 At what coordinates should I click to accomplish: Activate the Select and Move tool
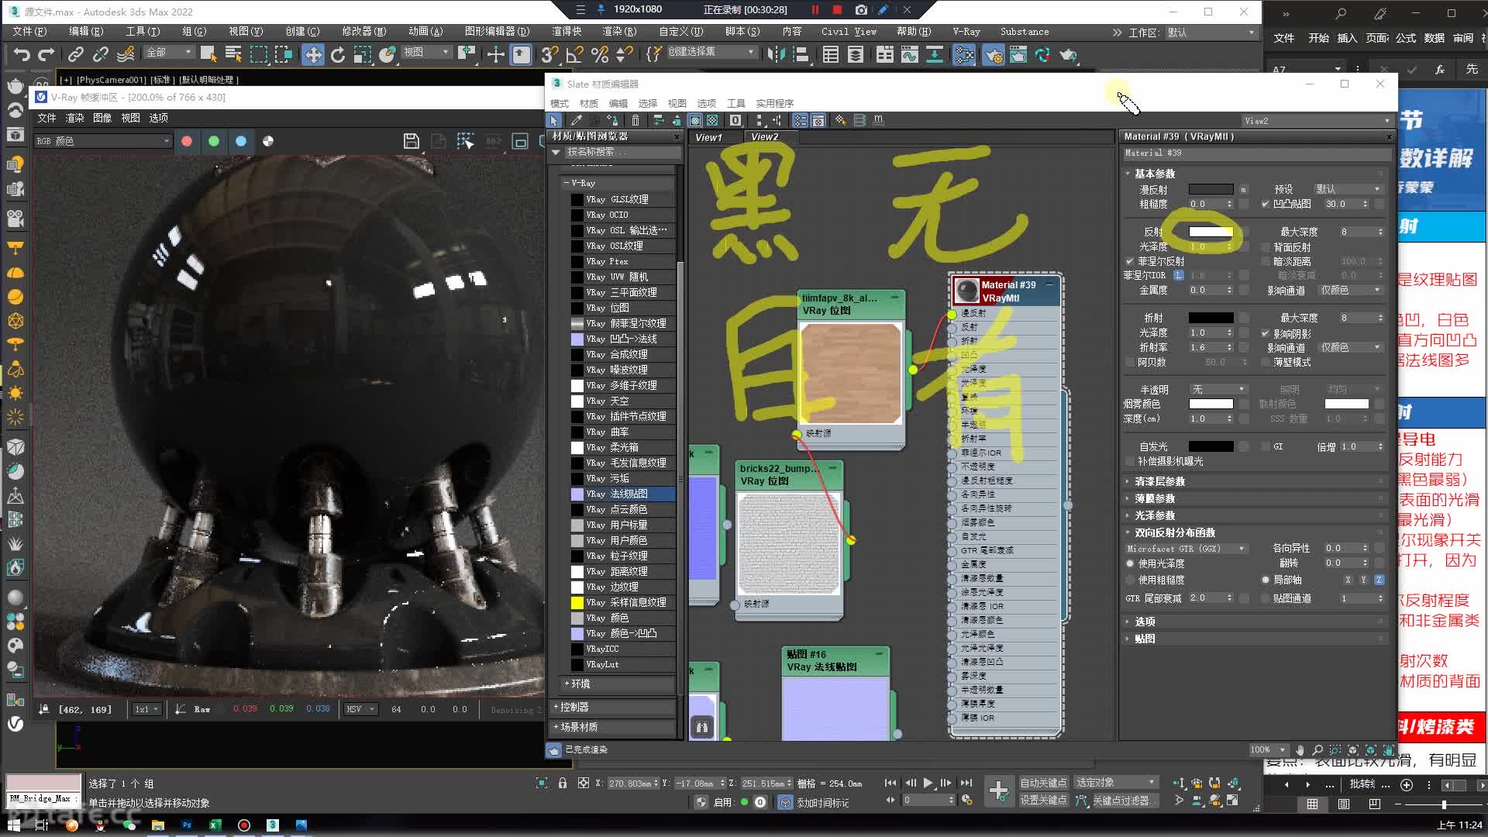(313, 54)
